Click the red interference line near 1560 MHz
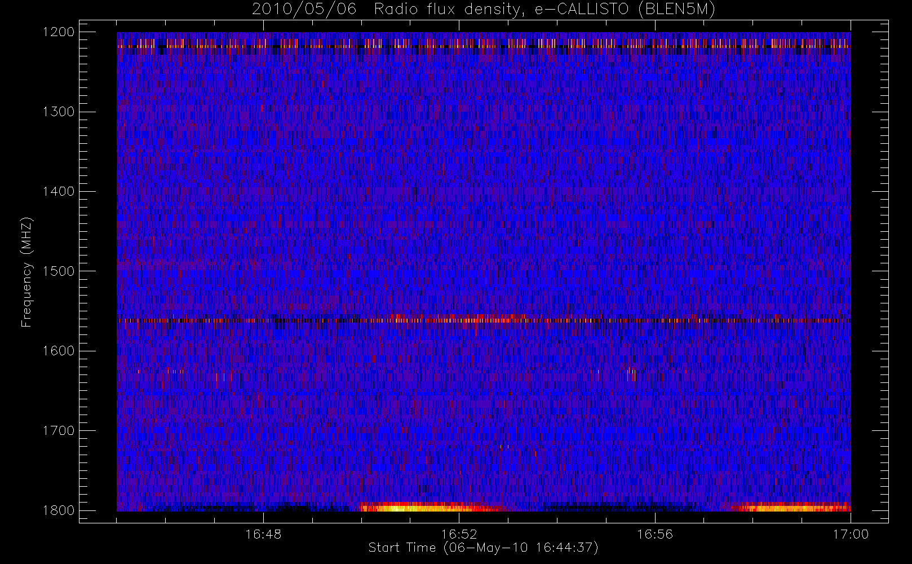Image resolution: width=912 pixels, height=564 pixels. tap(484, 320)
